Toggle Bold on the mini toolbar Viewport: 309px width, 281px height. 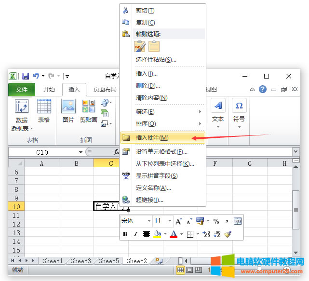pos(125,234)
